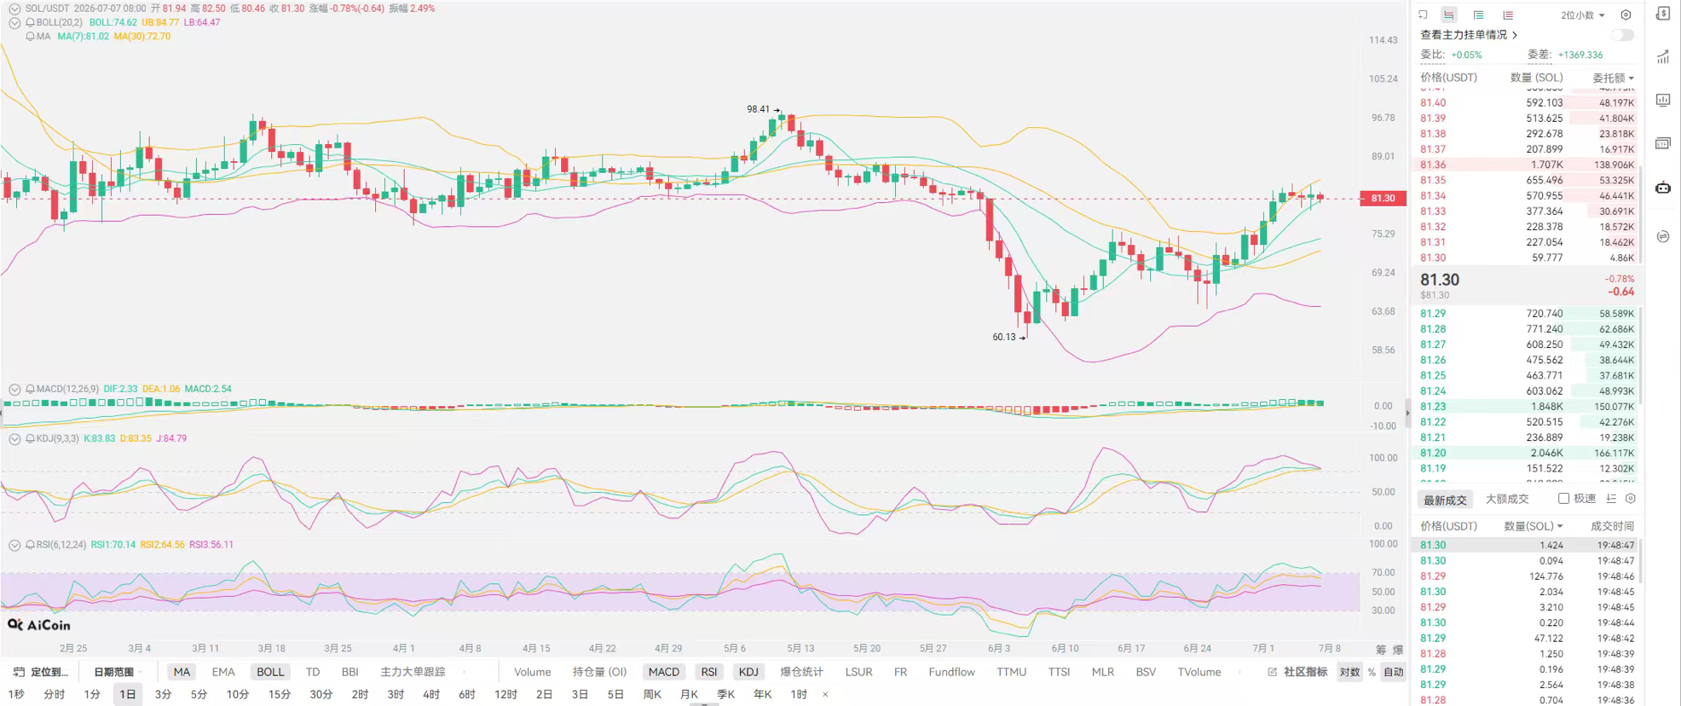
Task: Click the 81.36 sell order depth bar
Action: [x=1526, y=165]
